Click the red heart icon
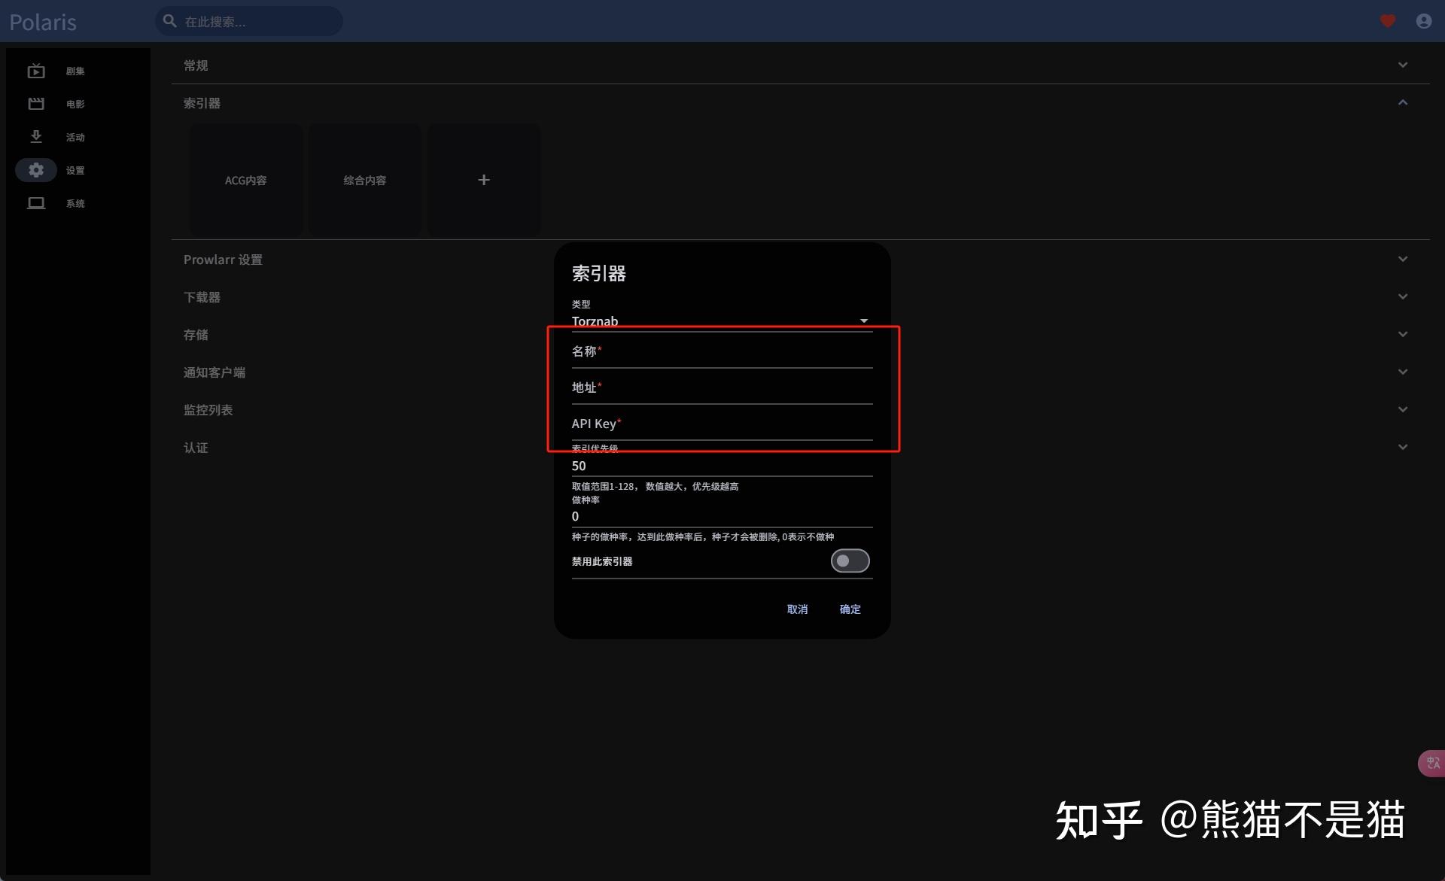The image size is (1445, 881). pos(1388,21)
